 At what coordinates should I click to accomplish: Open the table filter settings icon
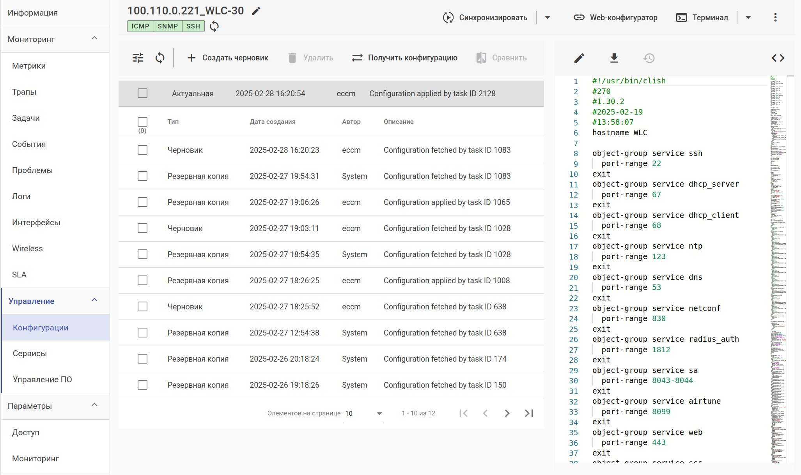coord(138,58)
